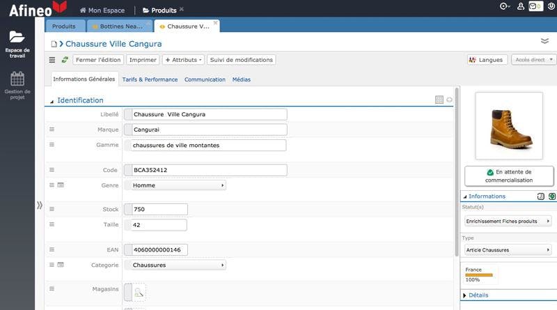
Task: Click the history clock icon in Informations panel
Action: pyautogui.click(x=541, y=196)
